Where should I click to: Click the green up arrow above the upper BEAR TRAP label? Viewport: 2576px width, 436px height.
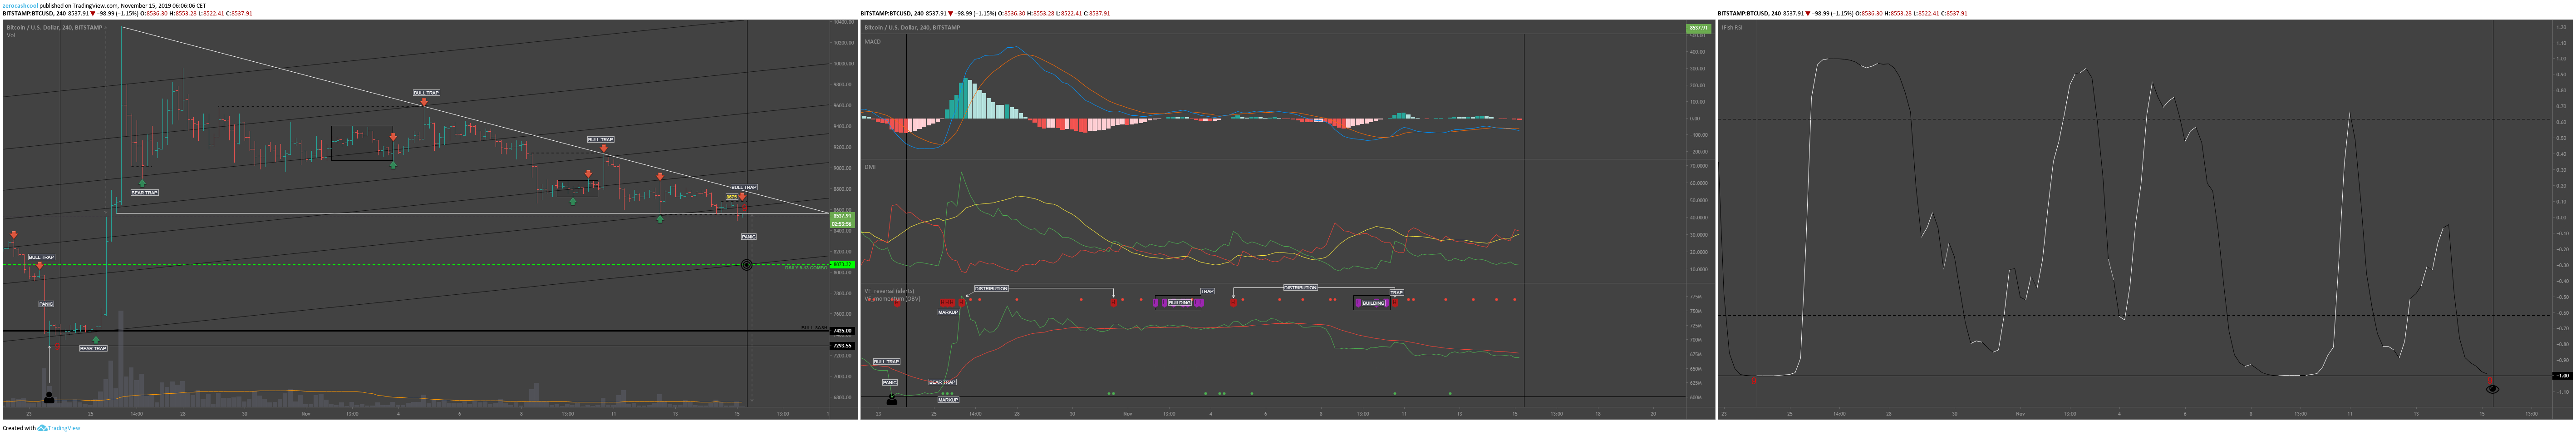click(142, 184)
